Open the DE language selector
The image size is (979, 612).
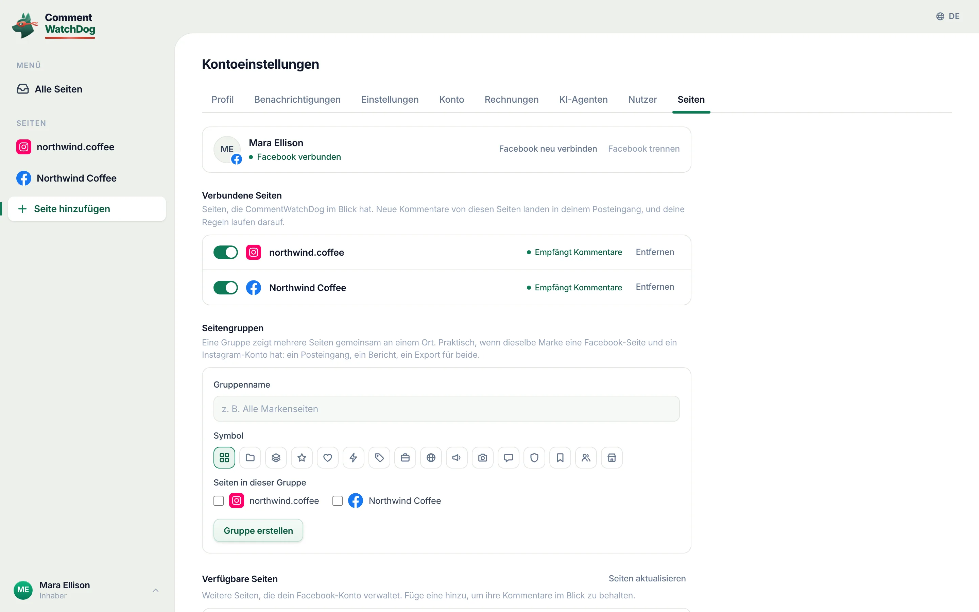(948, 16)
